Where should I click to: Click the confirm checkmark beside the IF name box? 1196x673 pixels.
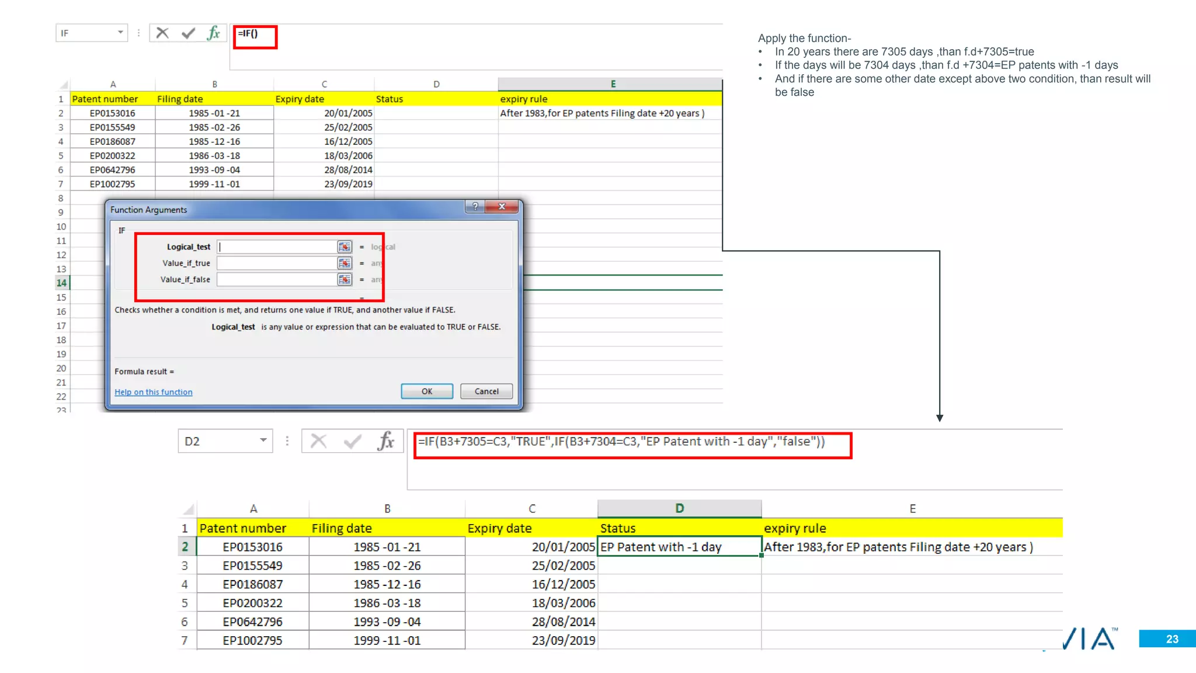click(x=188, y=33)
